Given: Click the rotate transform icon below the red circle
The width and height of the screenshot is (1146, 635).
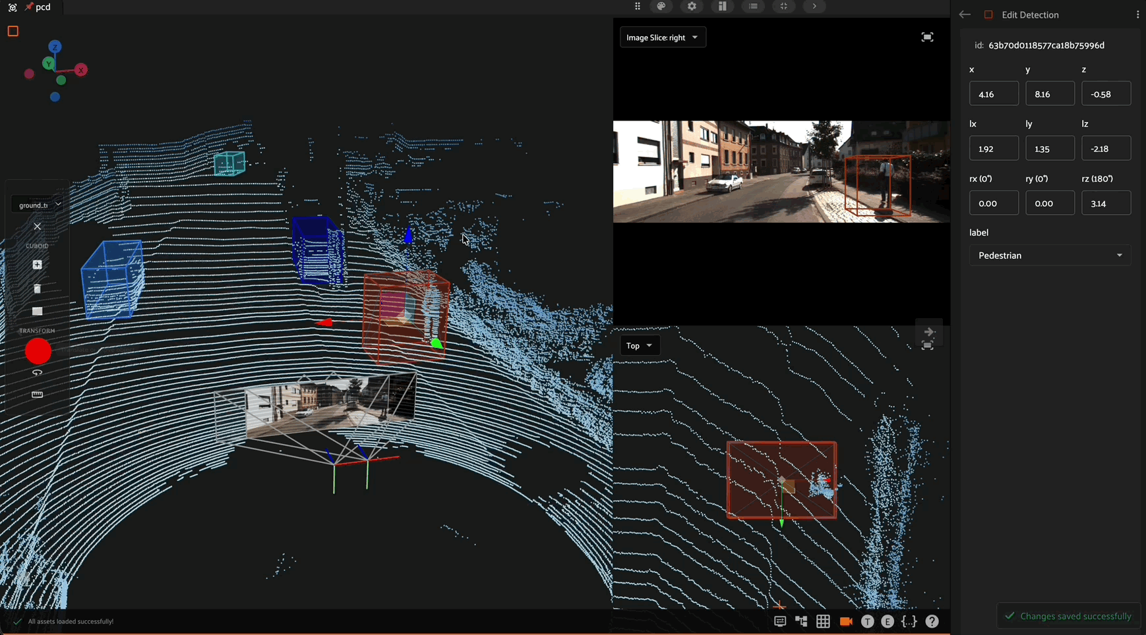Looking at the screenshot, I should click(37, 372).
